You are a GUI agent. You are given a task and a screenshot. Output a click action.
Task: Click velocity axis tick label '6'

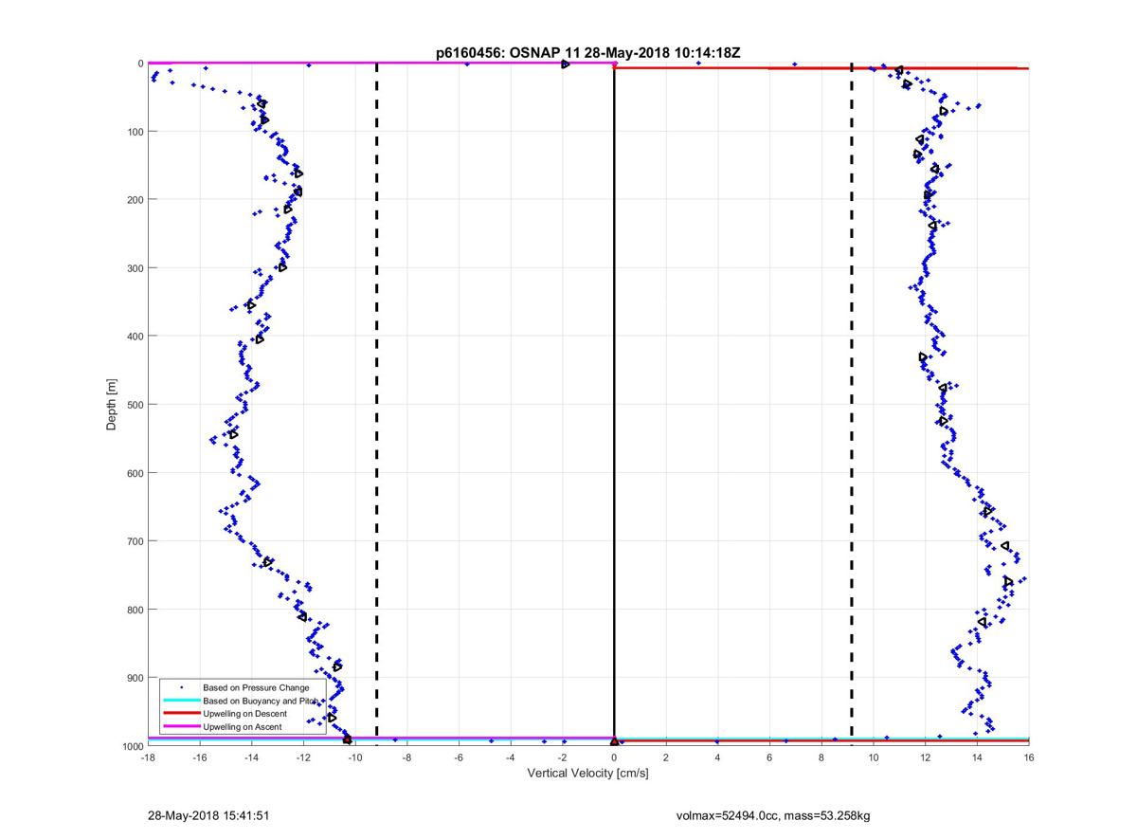[769, 758]
